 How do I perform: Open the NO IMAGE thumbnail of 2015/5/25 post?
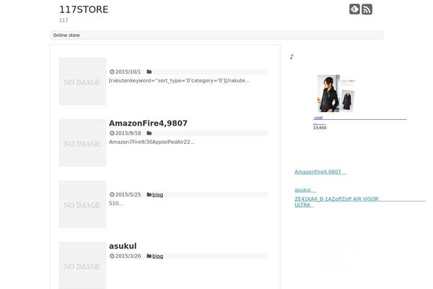pyautogui.click(x=82, y=204)
